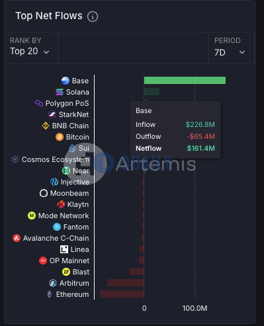Click the chevron next to 7D
This screenshot has height=326, width=264.
pyautogui.click(x=242, y=52)
